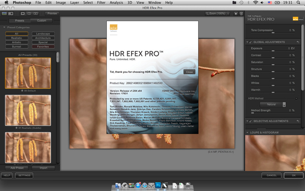This screenshot has width=305, height=191.
Task: Select the All preset category
Action: coord(17,34)
